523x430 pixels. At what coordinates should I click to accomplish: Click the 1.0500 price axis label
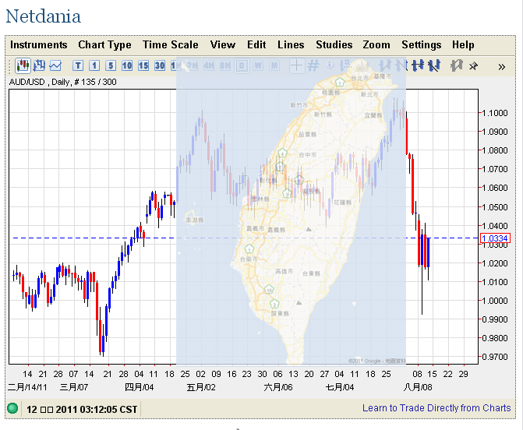tap(495, 207)
